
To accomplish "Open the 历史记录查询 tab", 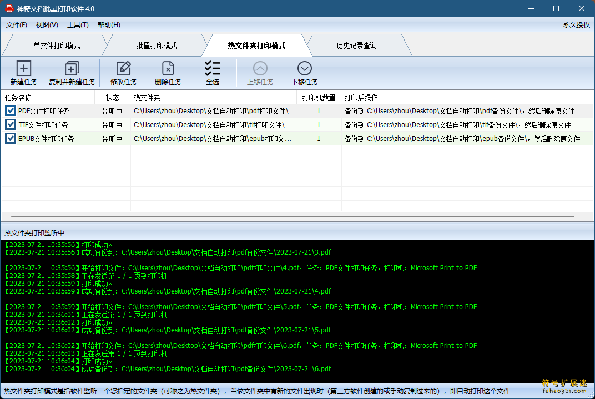I will (x=356, y=46).
